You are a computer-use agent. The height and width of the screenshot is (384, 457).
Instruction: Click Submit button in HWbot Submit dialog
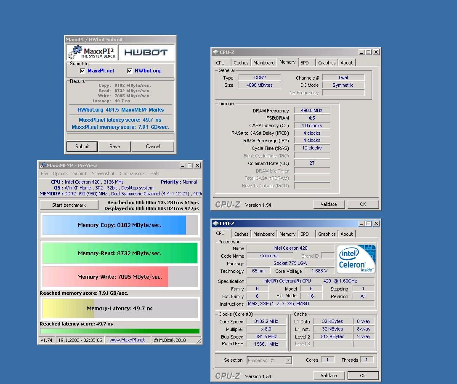tap(82, 147)
